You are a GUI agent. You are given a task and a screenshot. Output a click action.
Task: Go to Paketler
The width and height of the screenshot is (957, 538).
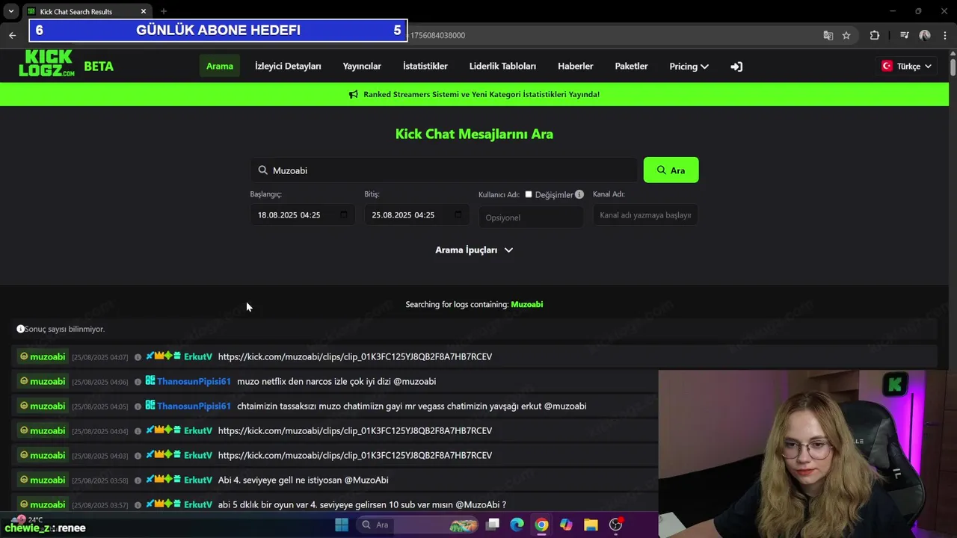(x=632, y=67)
